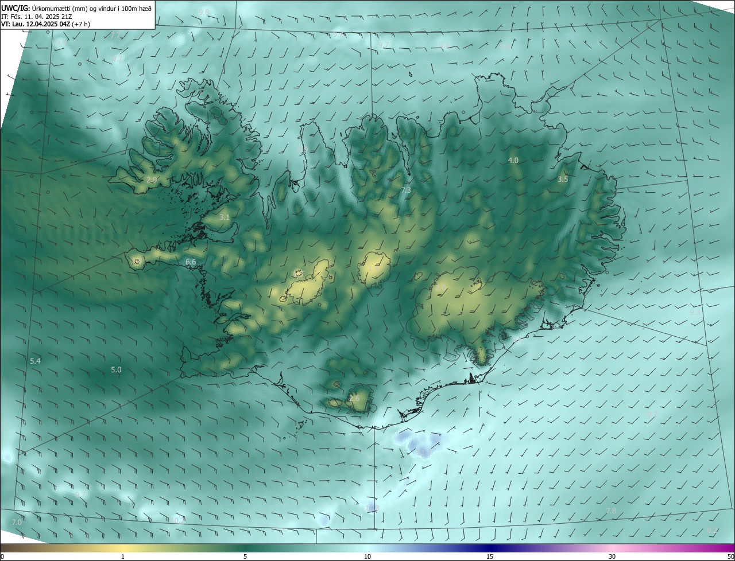Click the '3.1' value label on the map

225,217
